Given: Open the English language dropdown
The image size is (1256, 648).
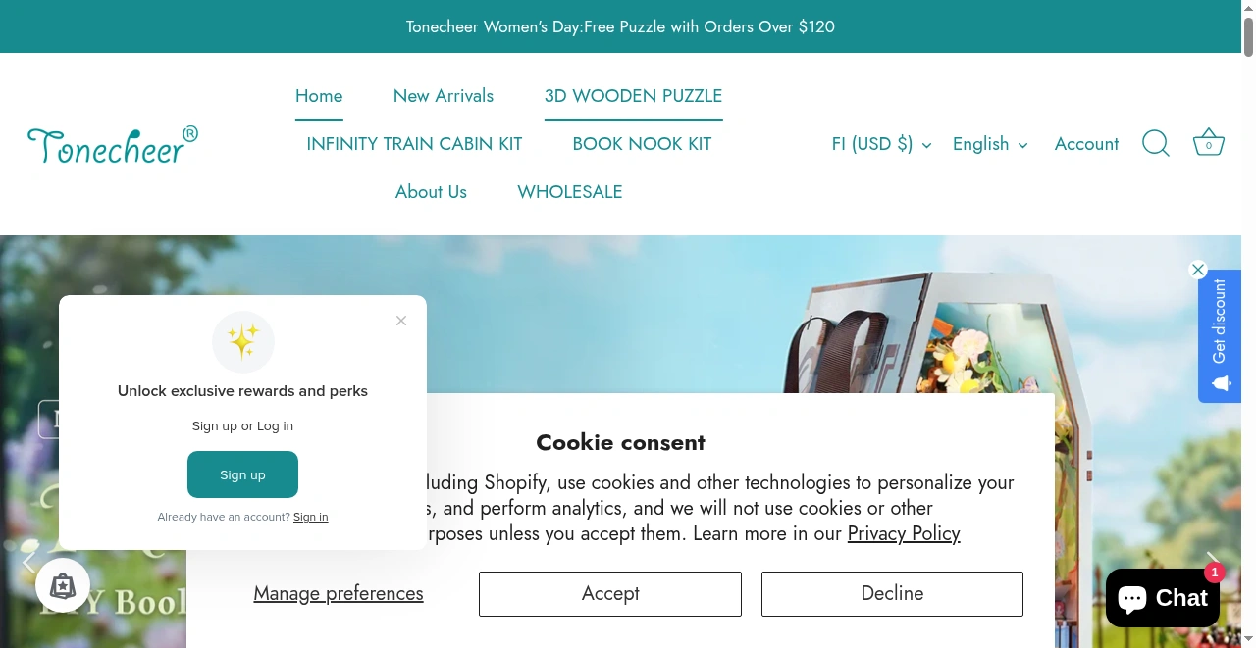Looking at the screenshot, I should tap(988, 143).
